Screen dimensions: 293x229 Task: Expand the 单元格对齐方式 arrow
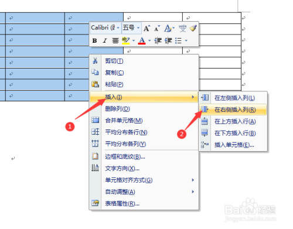[x=193, y=180]
